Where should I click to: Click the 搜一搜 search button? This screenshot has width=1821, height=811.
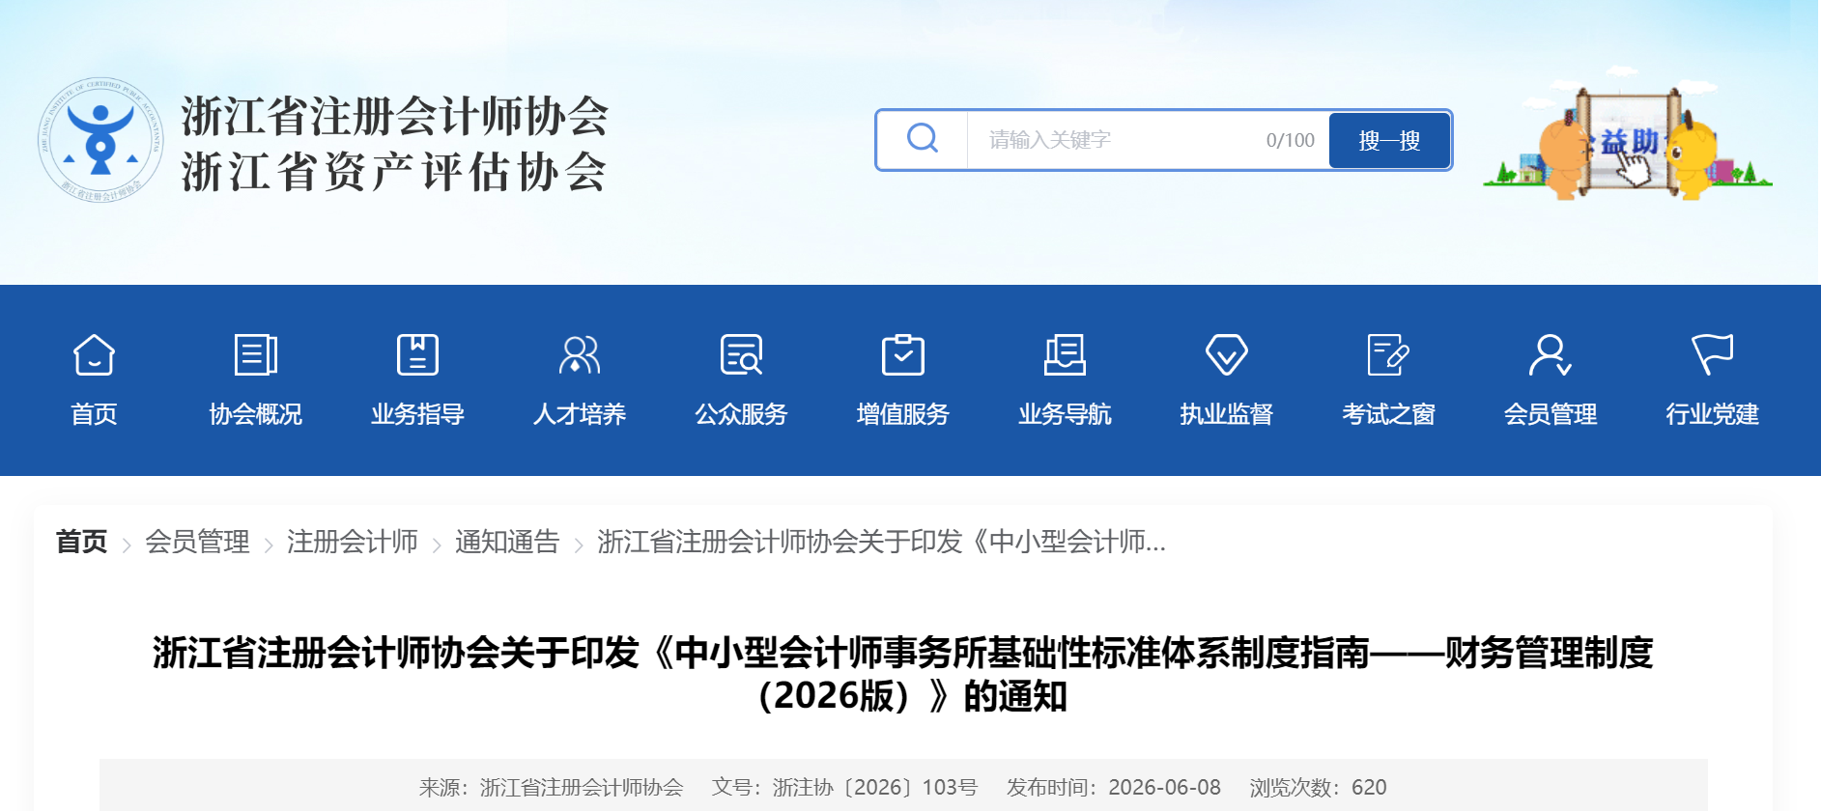coord(1389,140)
